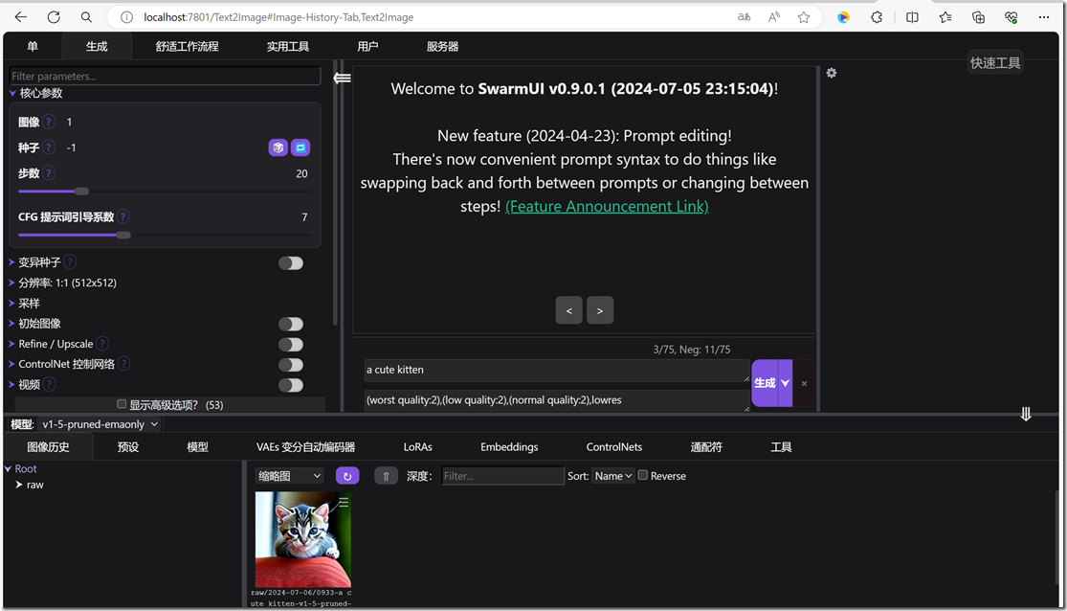Open the site information icon in address bar
The width and height of the screenshot is (1067, 611).
(126, 17)
